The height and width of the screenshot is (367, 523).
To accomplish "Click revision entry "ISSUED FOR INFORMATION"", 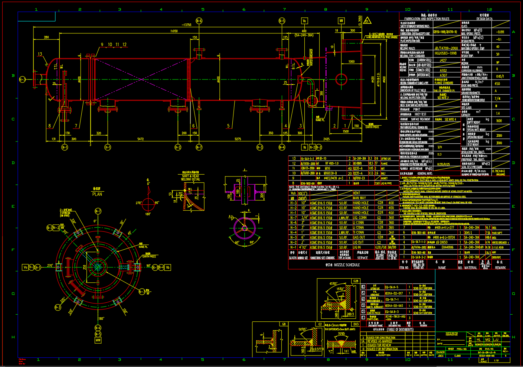I will pos(382,349).
